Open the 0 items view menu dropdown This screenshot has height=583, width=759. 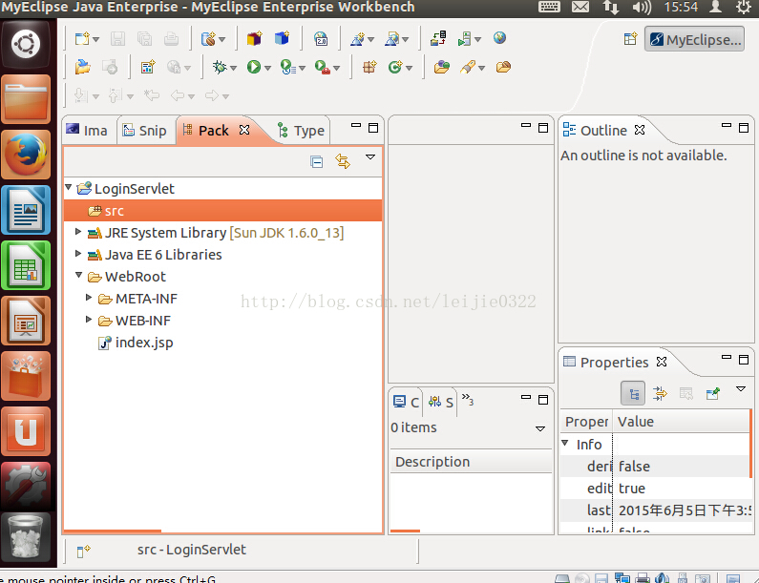(540, 429)
